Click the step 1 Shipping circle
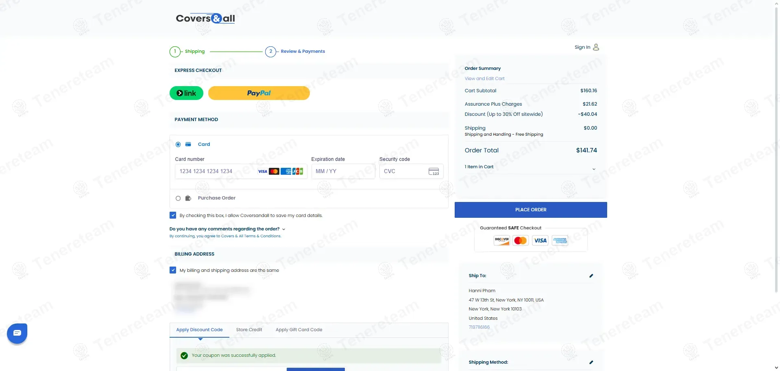Viewport: 780px width, 371px height. click(x=175, y=52)
